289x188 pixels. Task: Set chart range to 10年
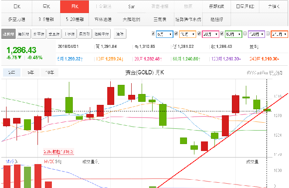point(50,73)
